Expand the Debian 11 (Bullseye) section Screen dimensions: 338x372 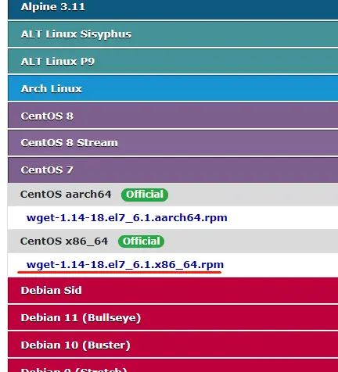click(173, 317)
